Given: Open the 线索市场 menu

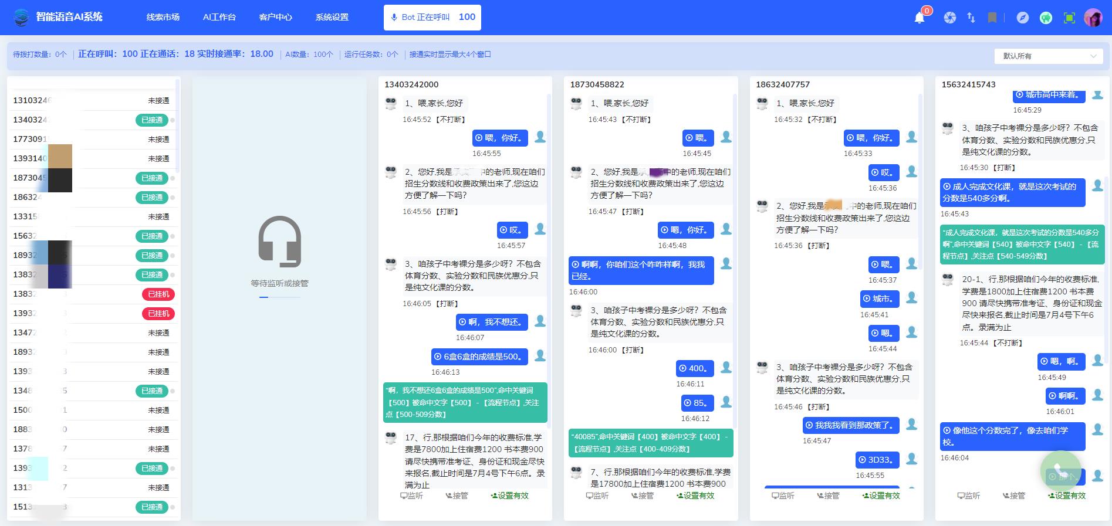Looking at the screenshot, I should point(163,17).
